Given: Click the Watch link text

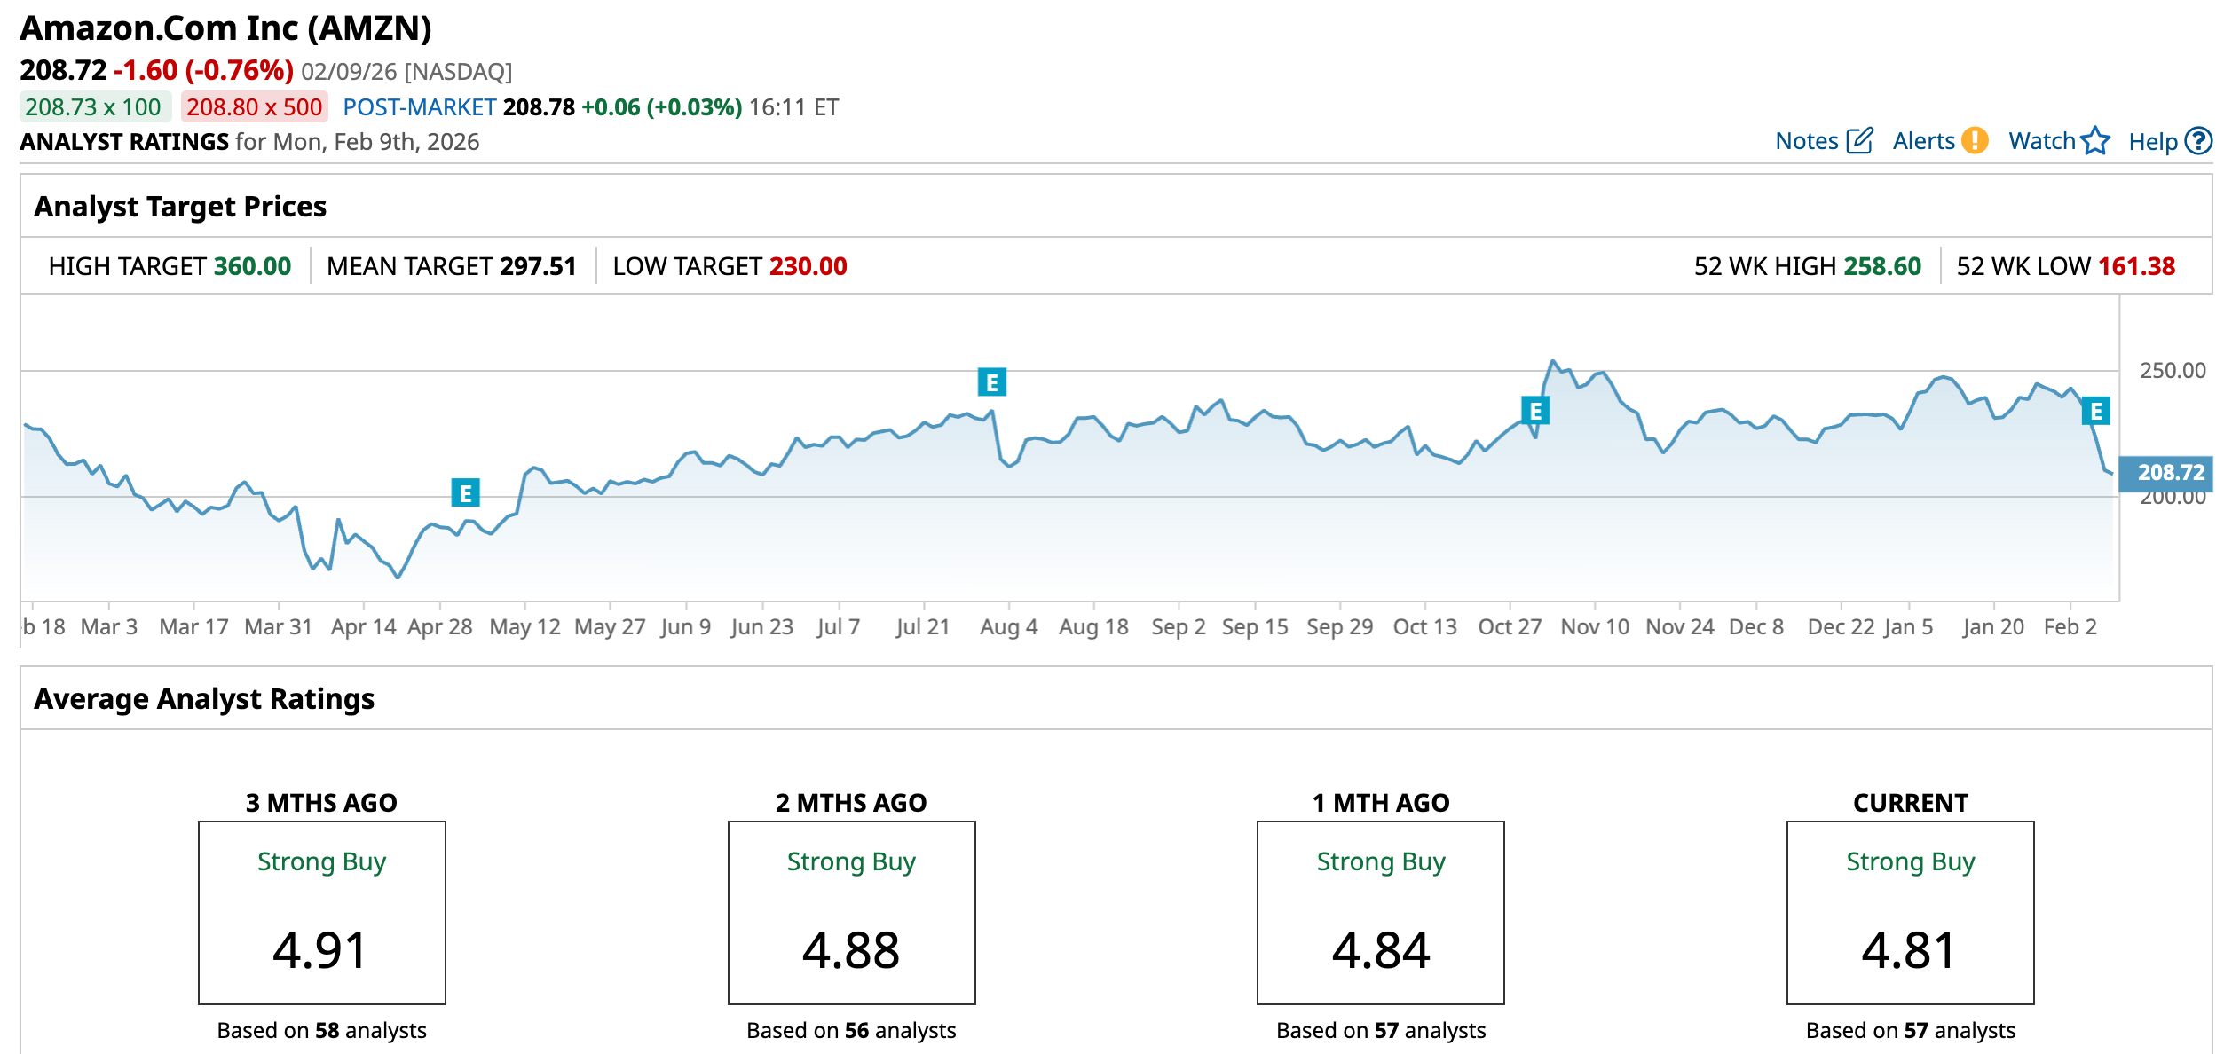Looking at the screenshot, I should tap(2041, 141).
